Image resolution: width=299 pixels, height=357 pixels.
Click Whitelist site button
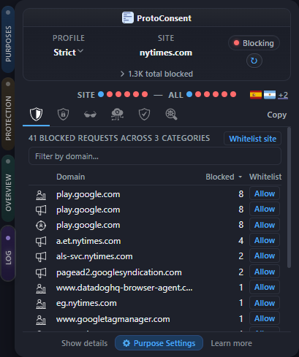pyautogui.click(x=253, y=139)
